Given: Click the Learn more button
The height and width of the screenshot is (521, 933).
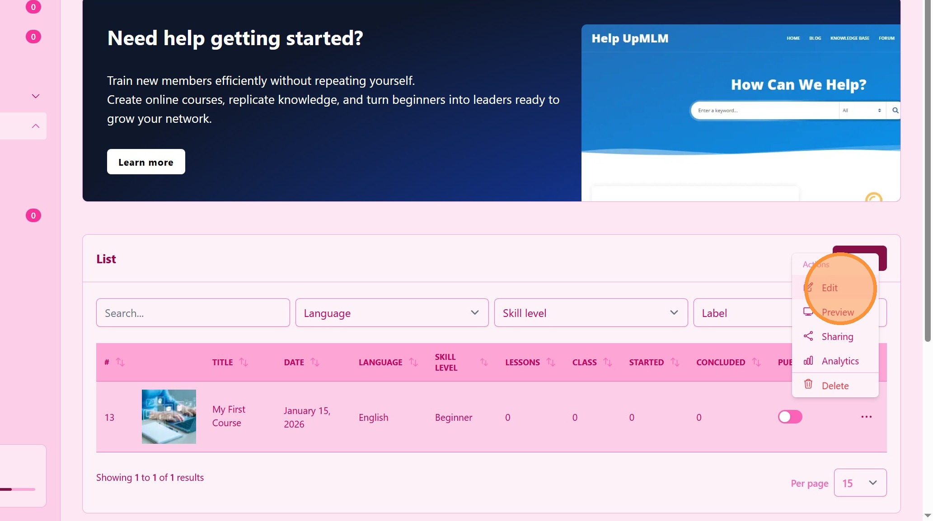Looking at the screenshot, I should [146, 162].
